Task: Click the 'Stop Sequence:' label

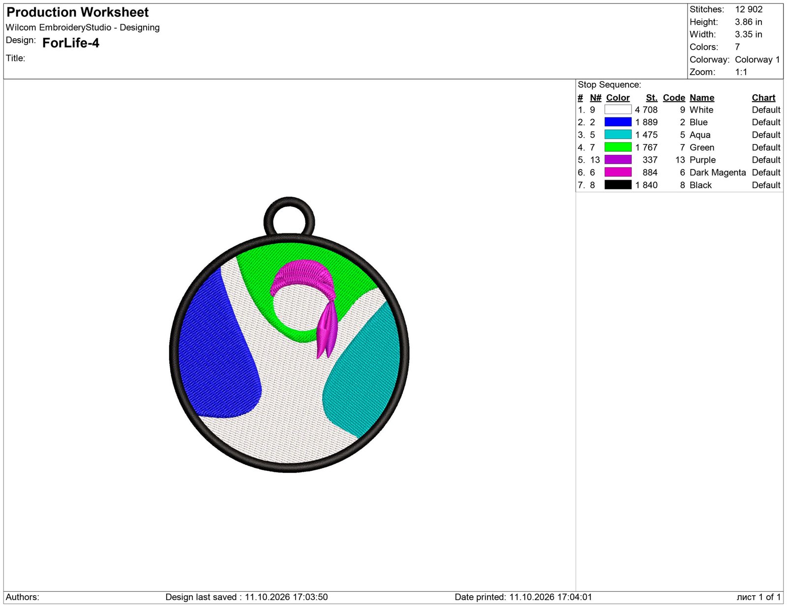Action: [609, 85]
